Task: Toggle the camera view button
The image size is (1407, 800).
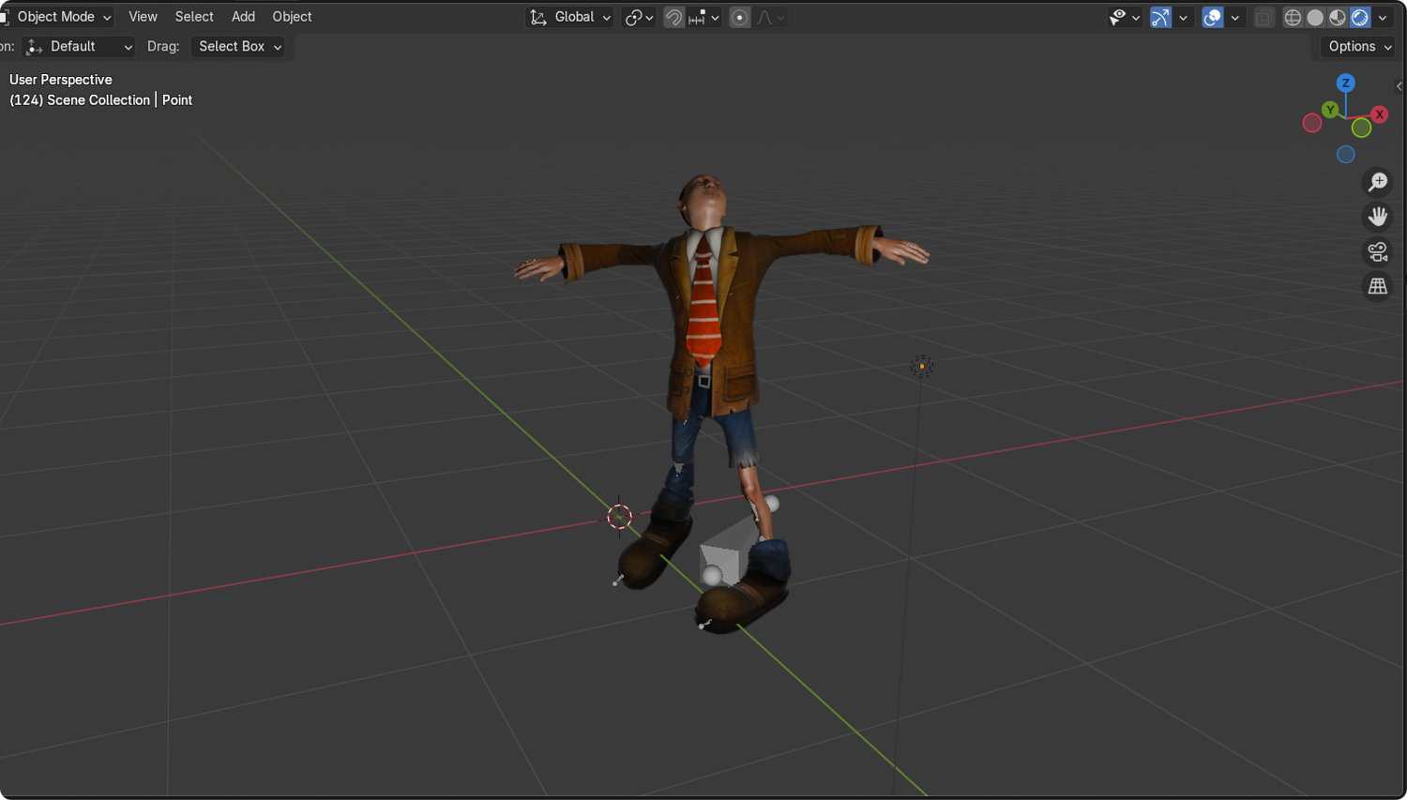Action: (1378, 251)
